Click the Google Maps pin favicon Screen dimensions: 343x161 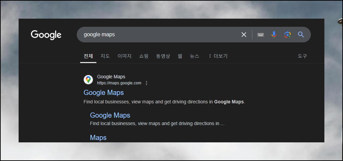(x=88, y=80)
